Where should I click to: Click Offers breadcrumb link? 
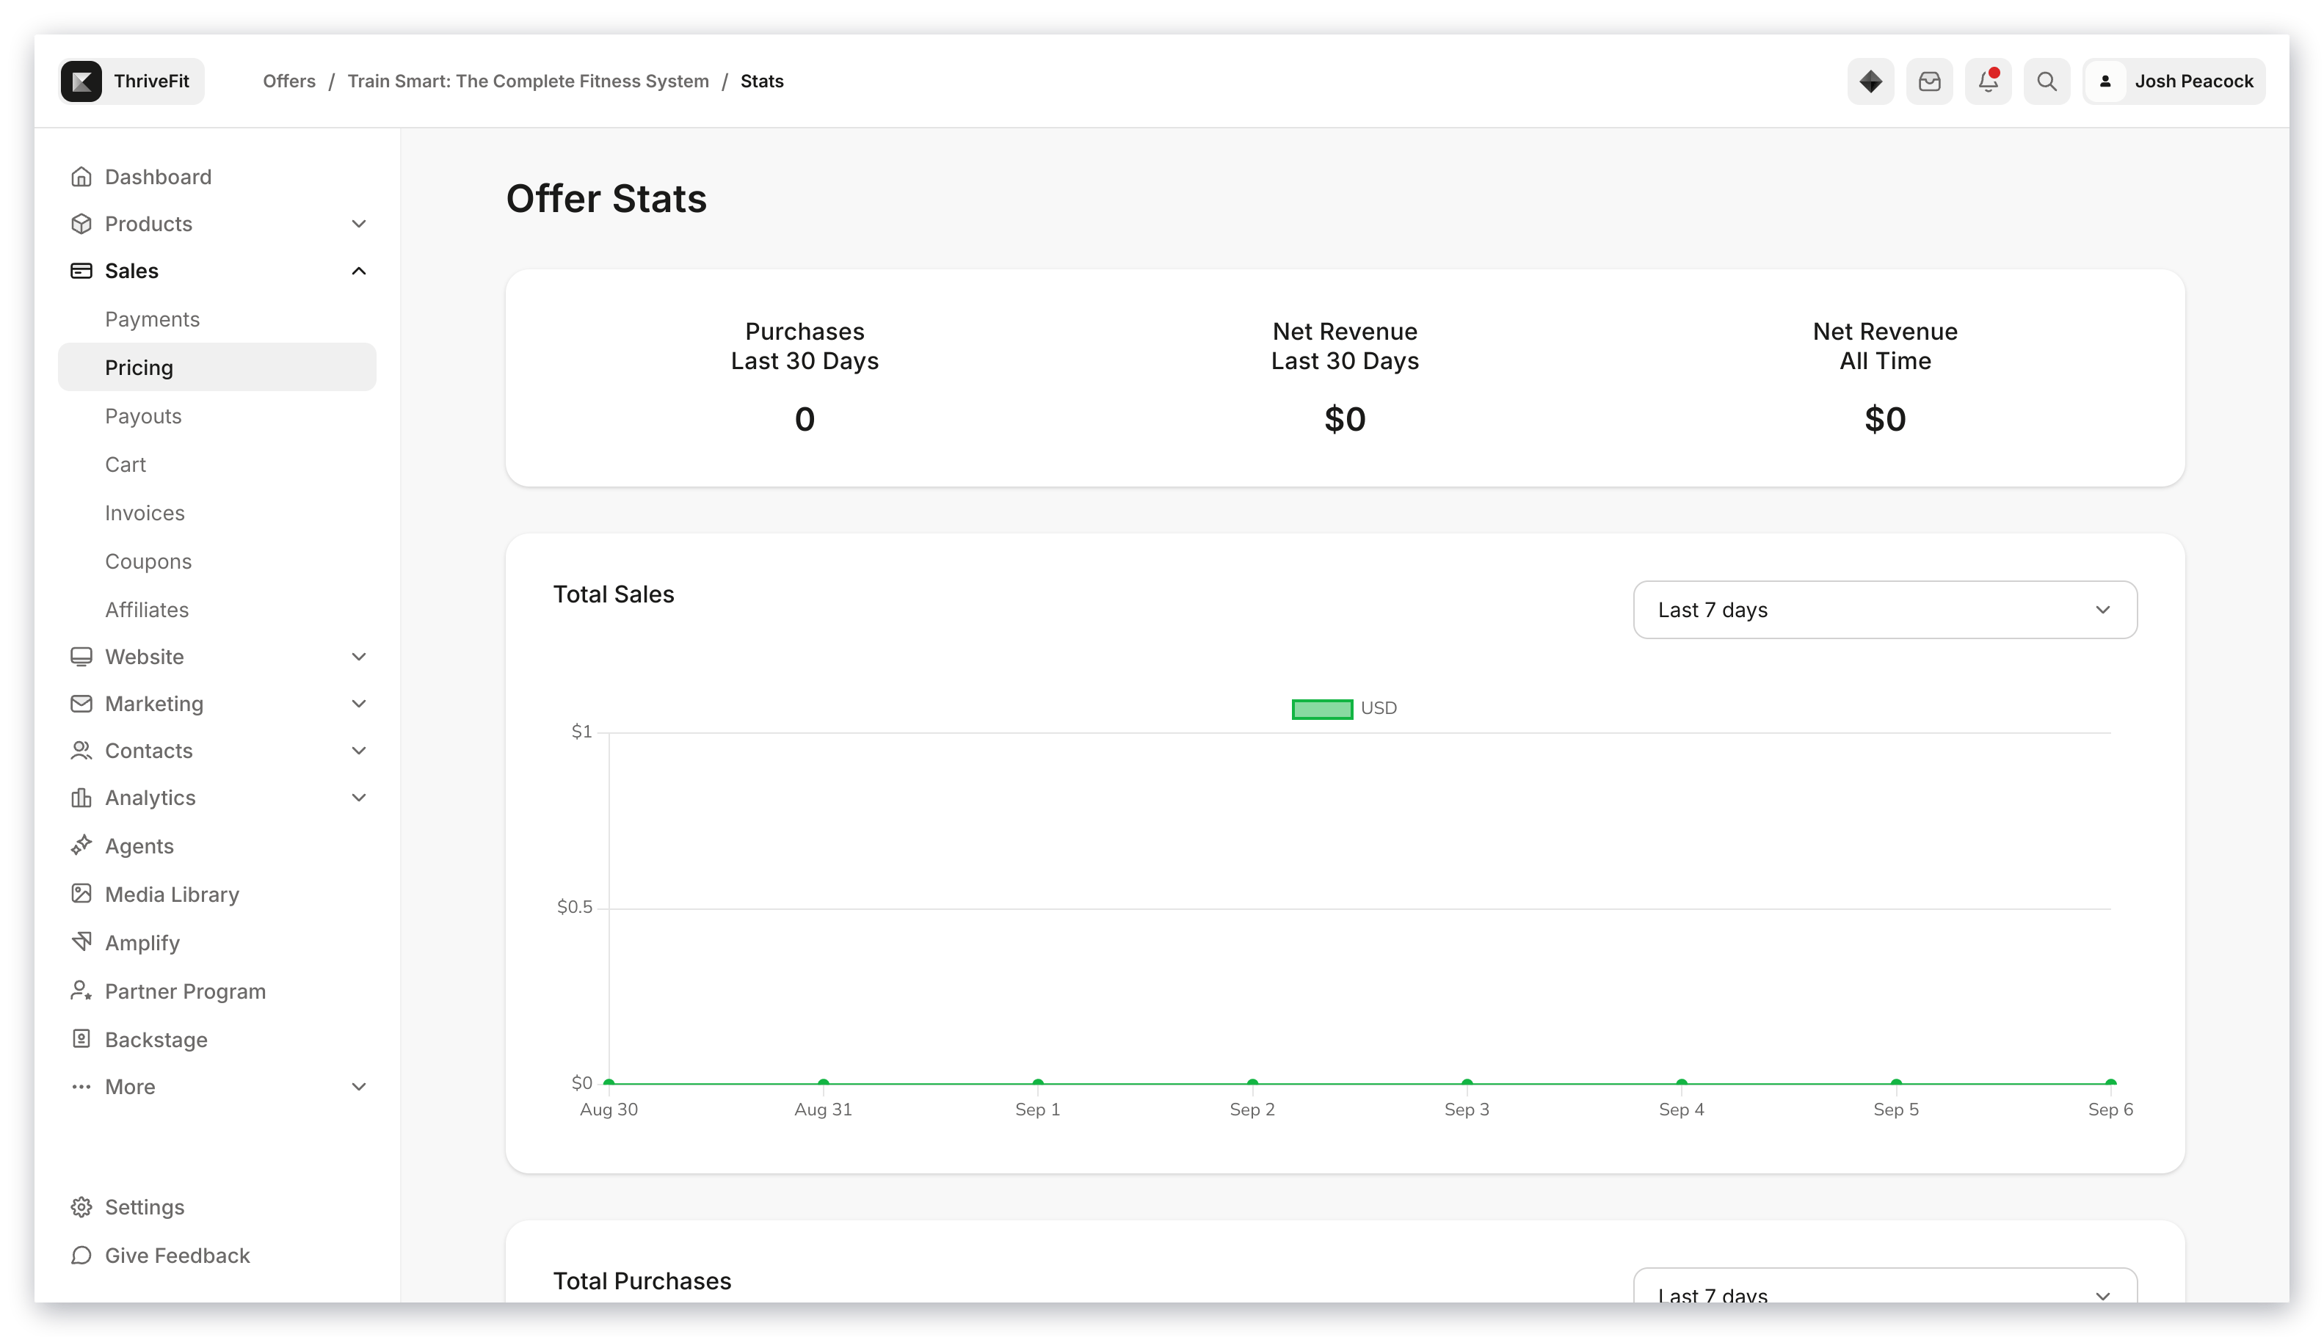tap(288, 81)
